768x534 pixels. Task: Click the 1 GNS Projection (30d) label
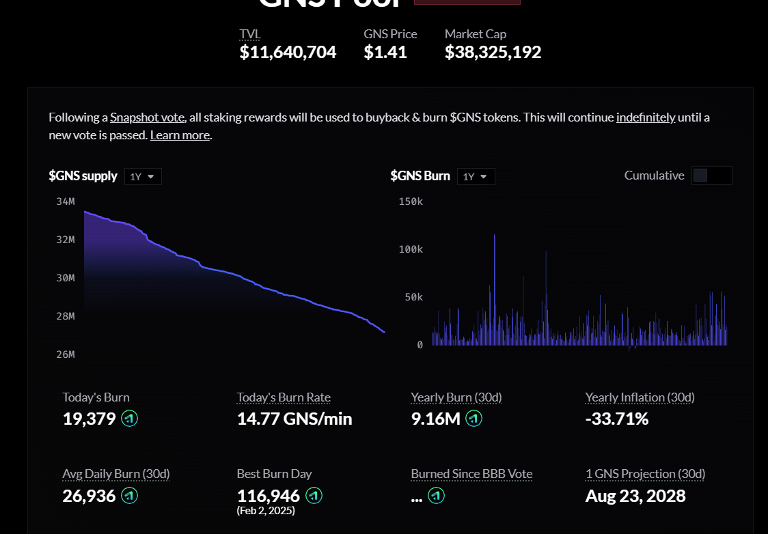point(645,474)
